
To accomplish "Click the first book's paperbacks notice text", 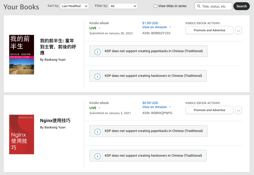I will pyautogui.click(x=154, y=51).
